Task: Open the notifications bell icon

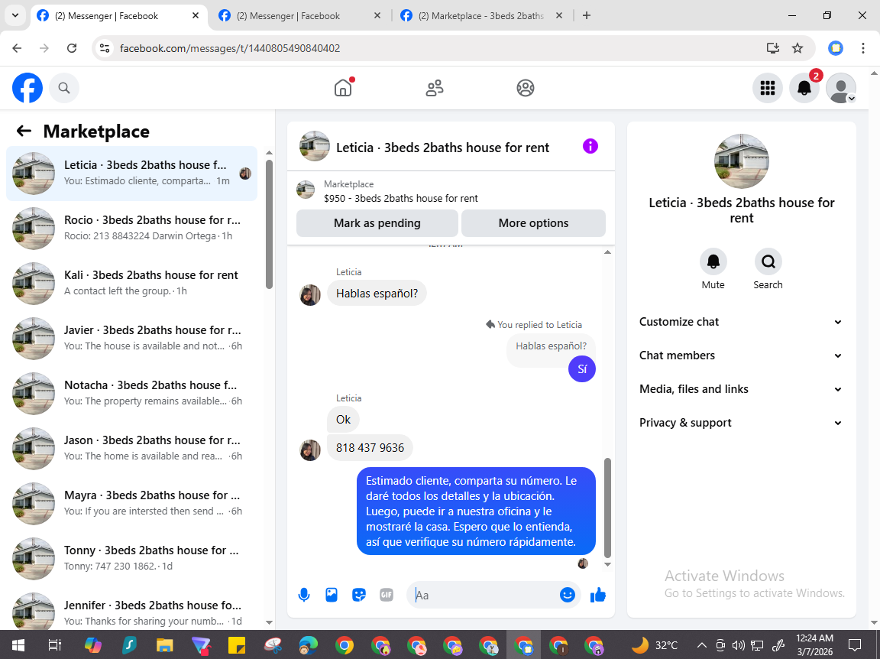Action: [804, 88]
